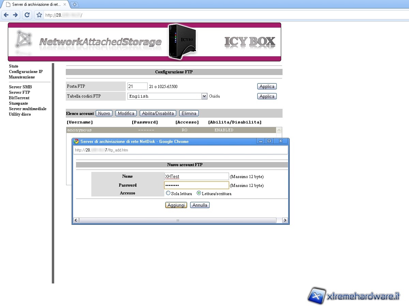
Task: Click Abilita/Disabilita account button
Action: pos(158,113)
